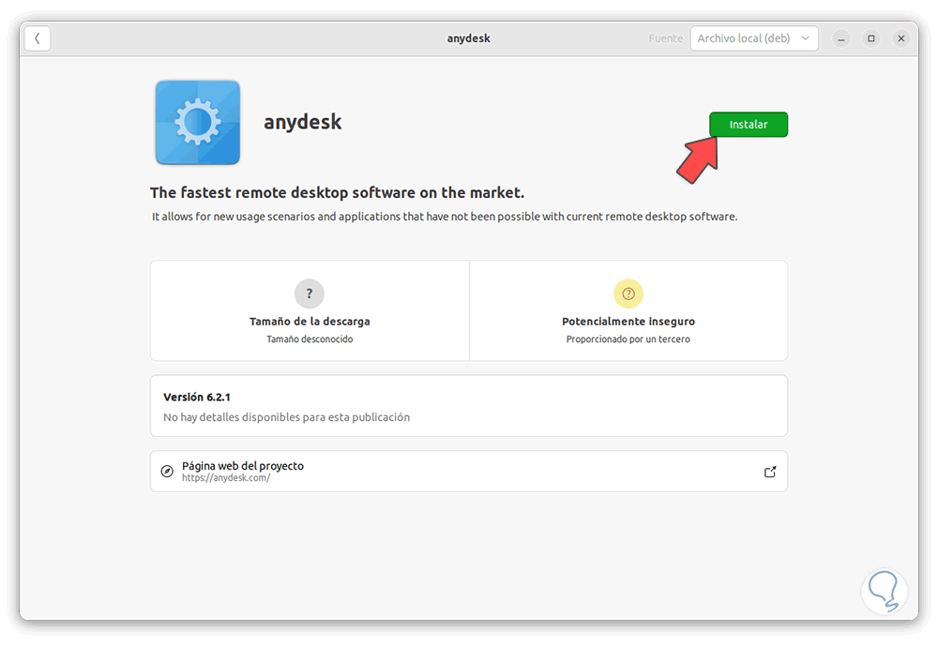The width and height of the screenshot is (938, 646).
Task: Open the Potencialmente inseguro card
Action: click(628, 310)
